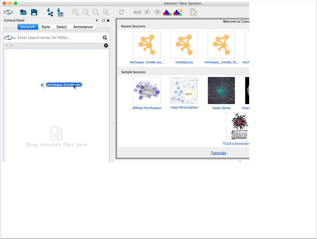The height and width of the screenshot is (239, 317).
Task: Click the TCGA Colorectal link
Action: pos(236,144)
